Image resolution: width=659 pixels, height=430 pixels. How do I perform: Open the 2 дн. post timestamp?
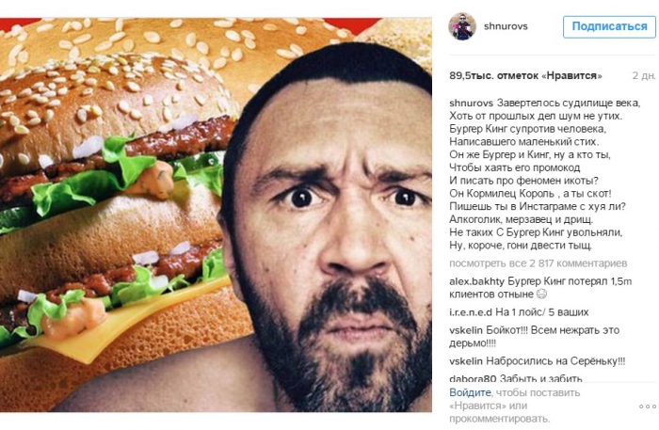[644, 76]
